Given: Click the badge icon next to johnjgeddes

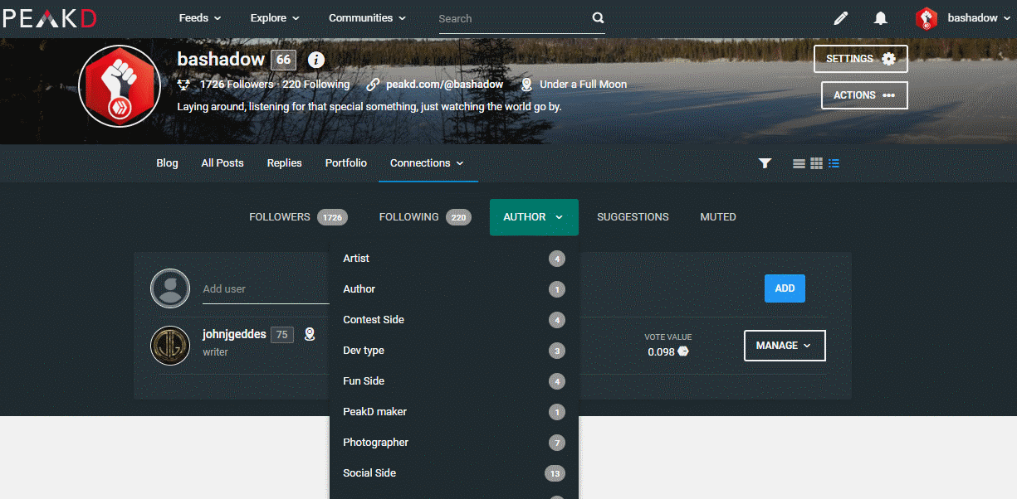Looking at the screenshot, I should click(x=310, y=334).
